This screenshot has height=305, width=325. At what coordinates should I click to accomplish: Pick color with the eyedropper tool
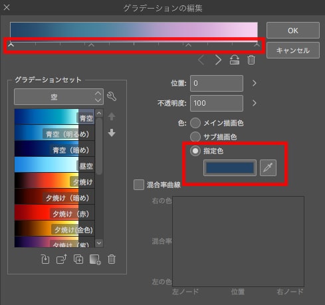[x=268, y=167]
